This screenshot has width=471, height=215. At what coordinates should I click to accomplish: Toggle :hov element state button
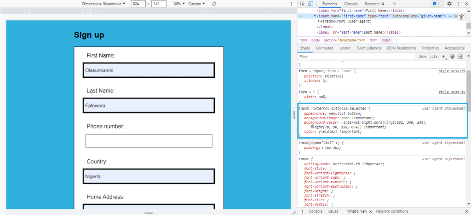pyautogui.click(x=422, y=57)
